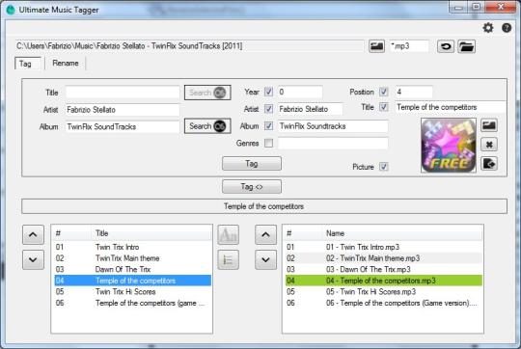Toggle the Year checkbox
521x349 pixels.
[x=268, y=92]
